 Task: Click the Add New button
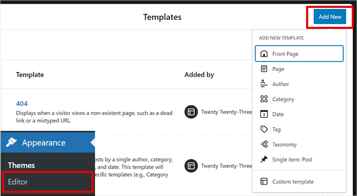tap(330, 17)
